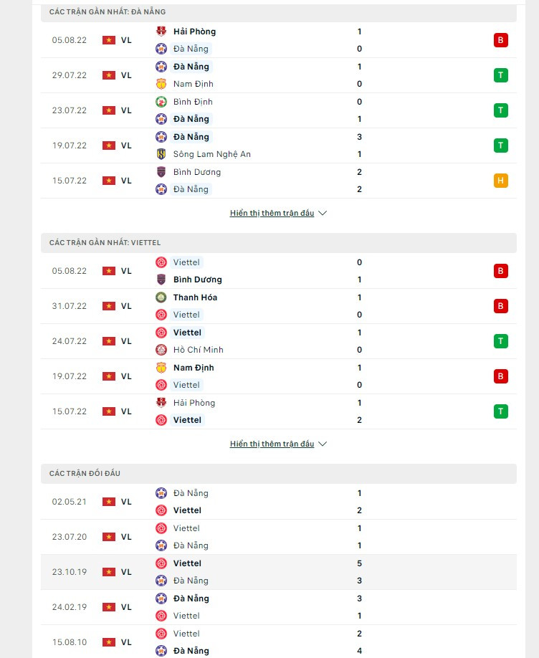
Task: Click Thanh Hóa team name
Action: (195, 297)
